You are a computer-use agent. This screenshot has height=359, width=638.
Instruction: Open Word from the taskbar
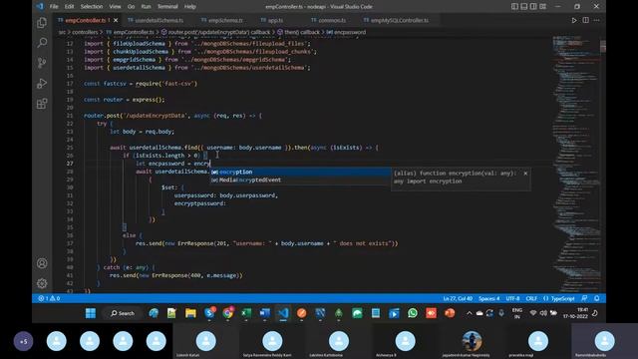[265, 313]
